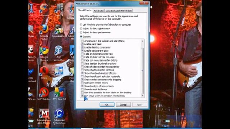Image resolution: width=230 pixels, height=129 pixels.
Task: Switch to the Visual Effects tab
Action: point(85,10)
